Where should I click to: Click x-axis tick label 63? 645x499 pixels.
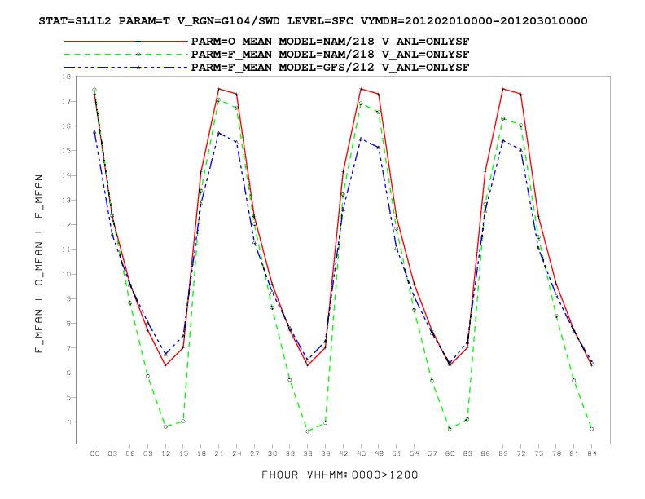point(467,453)
